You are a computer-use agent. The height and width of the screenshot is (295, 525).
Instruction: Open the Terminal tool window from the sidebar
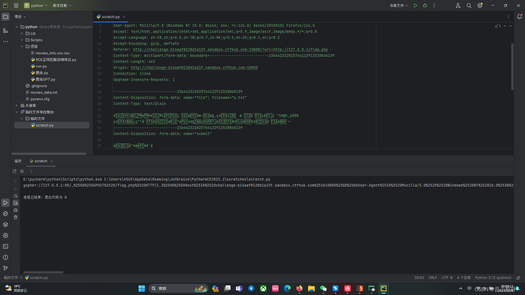click(5, 246)
